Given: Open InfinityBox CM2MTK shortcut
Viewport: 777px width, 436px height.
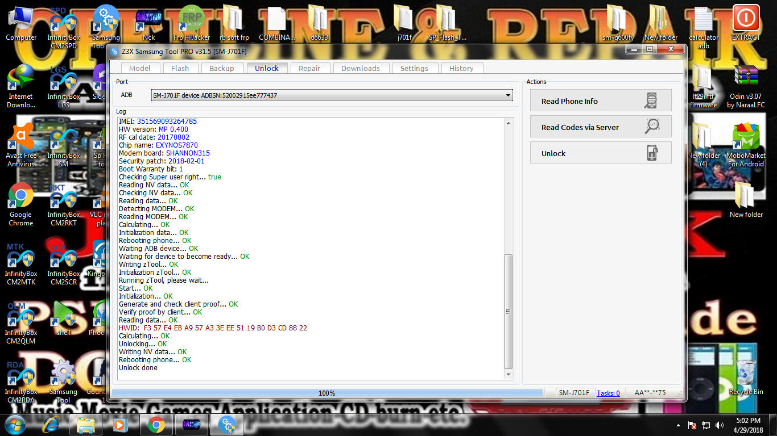Looking at the screenshot, I should tap(21, 263).
